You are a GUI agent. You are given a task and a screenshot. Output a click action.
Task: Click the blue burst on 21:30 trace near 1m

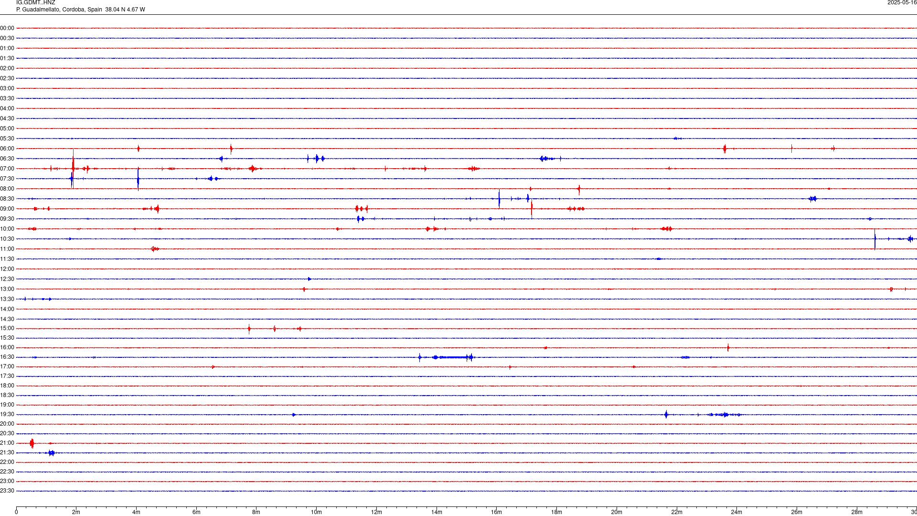click(51, 452)
